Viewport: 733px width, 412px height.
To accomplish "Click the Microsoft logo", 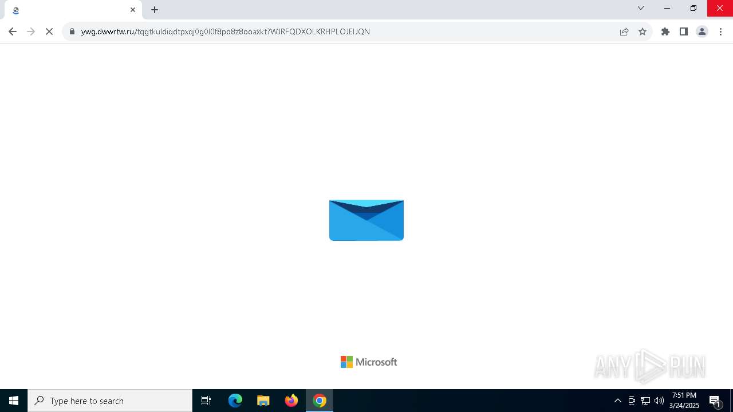I will tap(369, 362).
